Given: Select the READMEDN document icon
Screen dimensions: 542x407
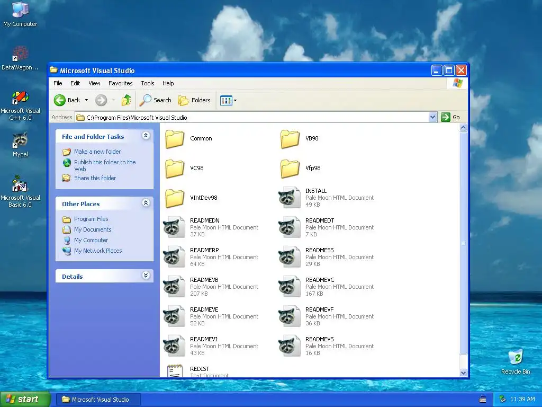Looking at the screenshot, I should point(174,227).
